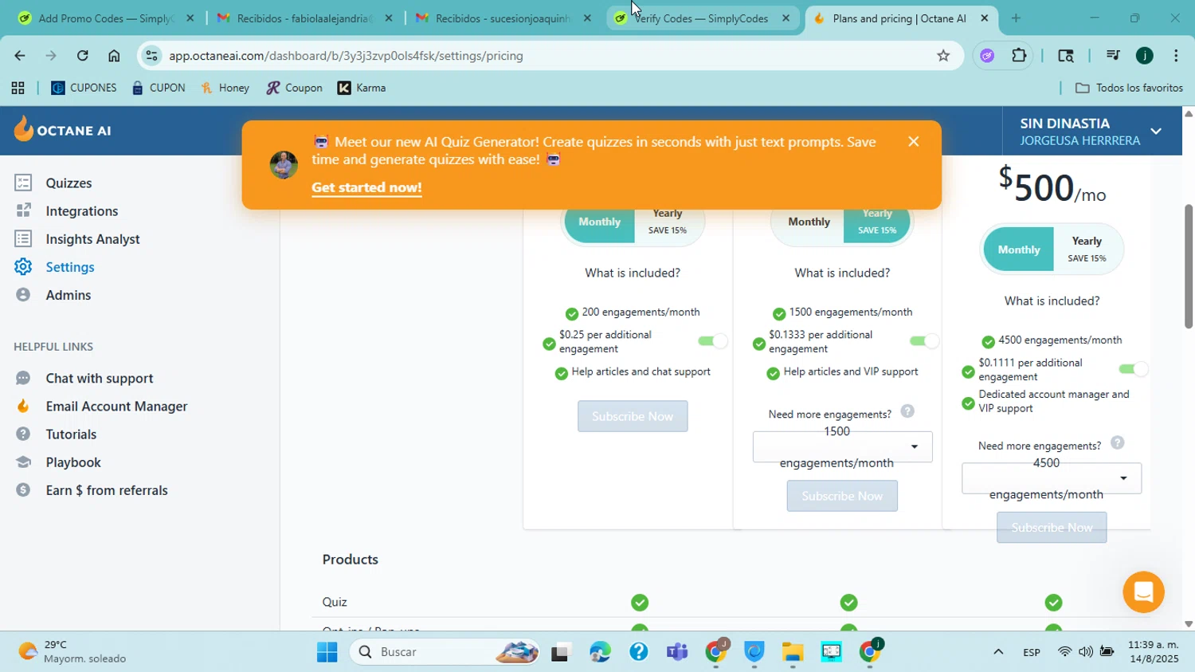1195x672 pixels.
Task: Switch to Recibidos sucesionjoaquinh Gmail tab
Action: 503,18
